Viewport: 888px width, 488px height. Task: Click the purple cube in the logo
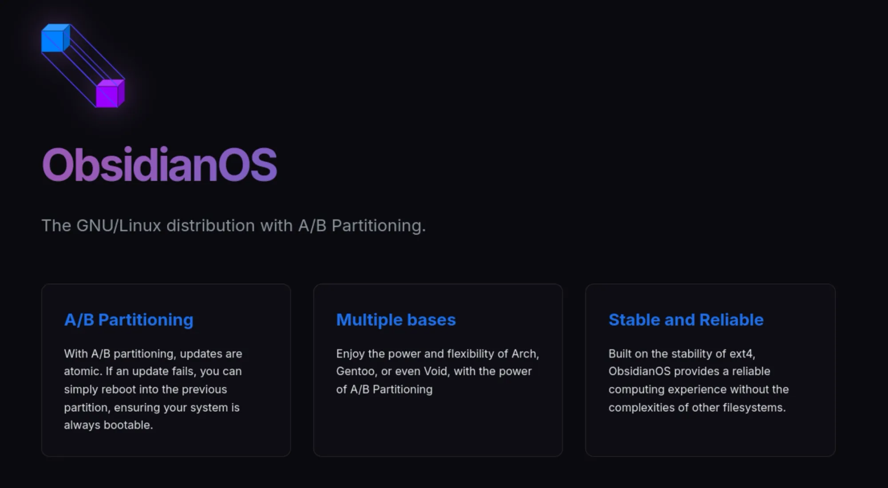(110, 94)
